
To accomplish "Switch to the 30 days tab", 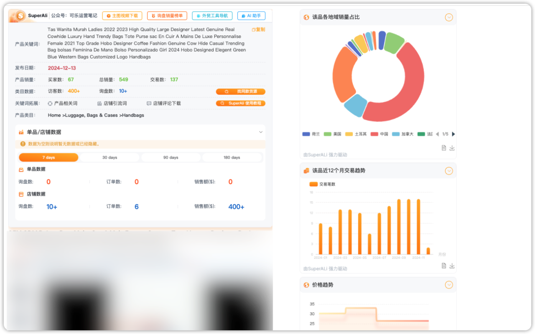I will pyautogui.click(x=110, y=157).
